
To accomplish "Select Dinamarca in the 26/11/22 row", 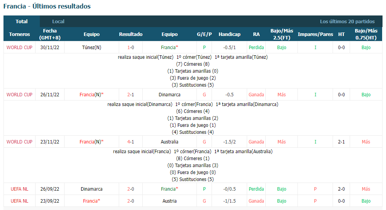I will pos(170,95).
